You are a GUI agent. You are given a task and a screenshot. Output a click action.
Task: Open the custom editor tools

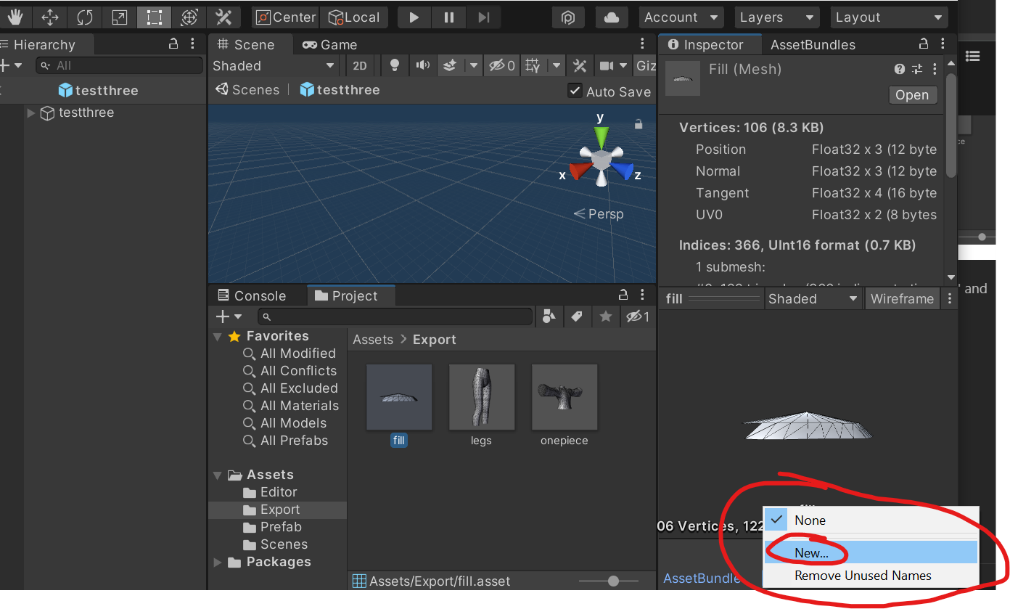click(224, 17)
